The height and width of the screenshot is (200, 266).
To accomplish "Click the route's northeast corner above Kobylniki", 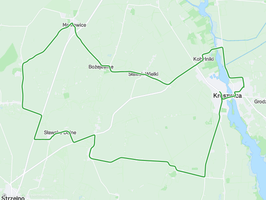I will click(x=222, y=48).
